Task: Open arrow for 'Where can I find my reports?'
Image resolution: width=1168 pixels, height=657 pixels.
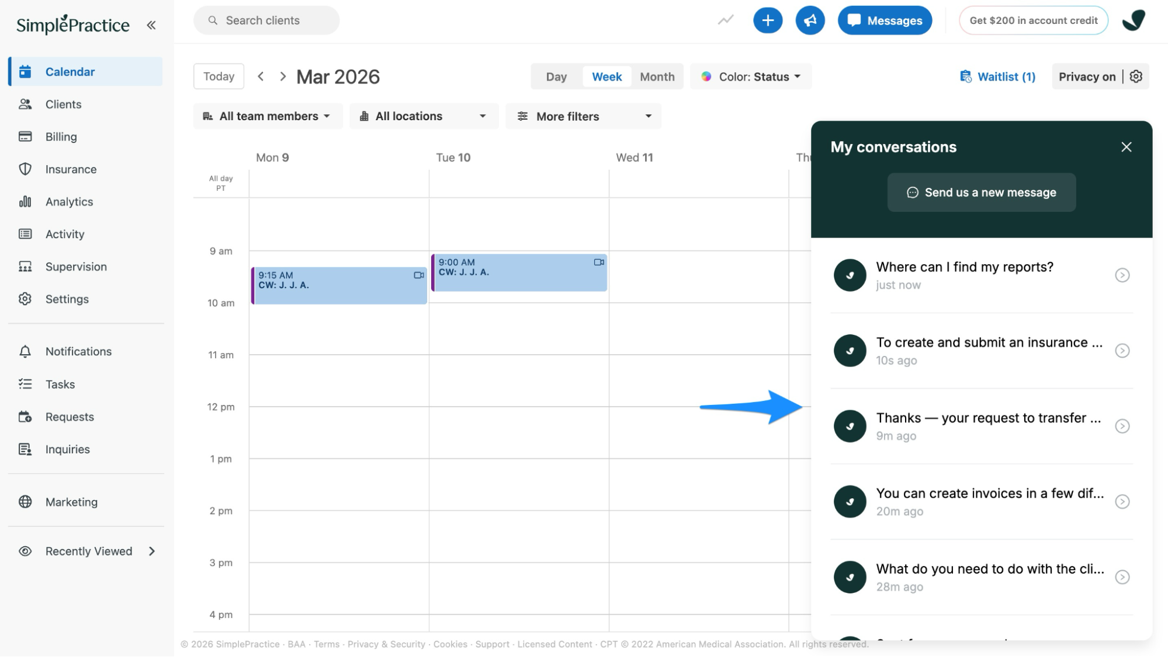Action: coord(1122,275)
